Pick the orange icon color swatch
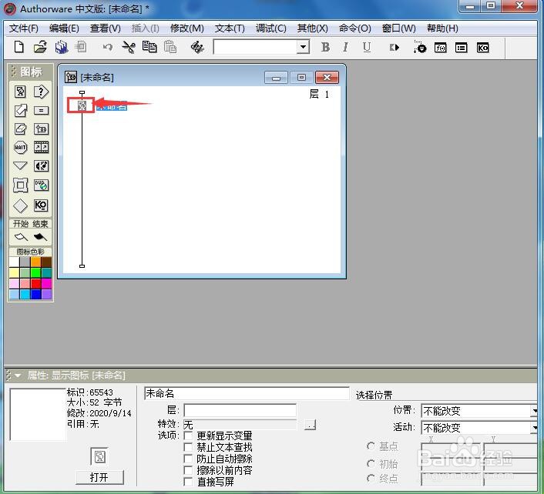 pos(35,262)
